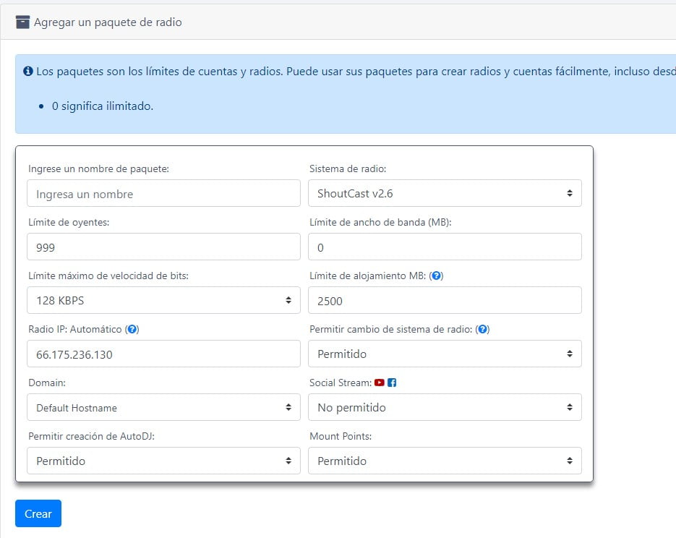The height and width of the screenshot is (538, 676).
Task: Click the Facebook icon next to Social Stream
Action: [x=392, y=383]
